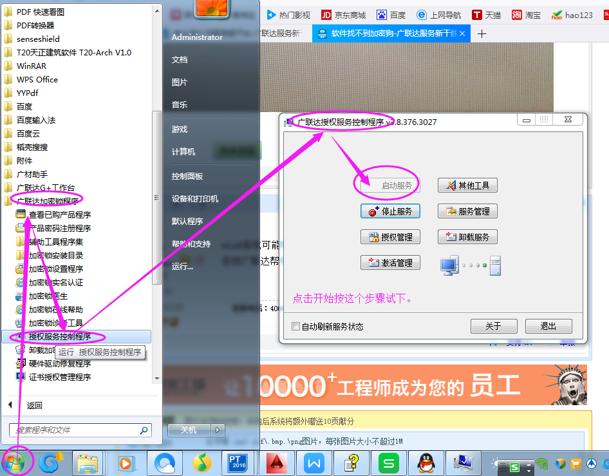609x476 pixels.
Task: Open the shutdown options arrow
Action: (x=218, y=430)
